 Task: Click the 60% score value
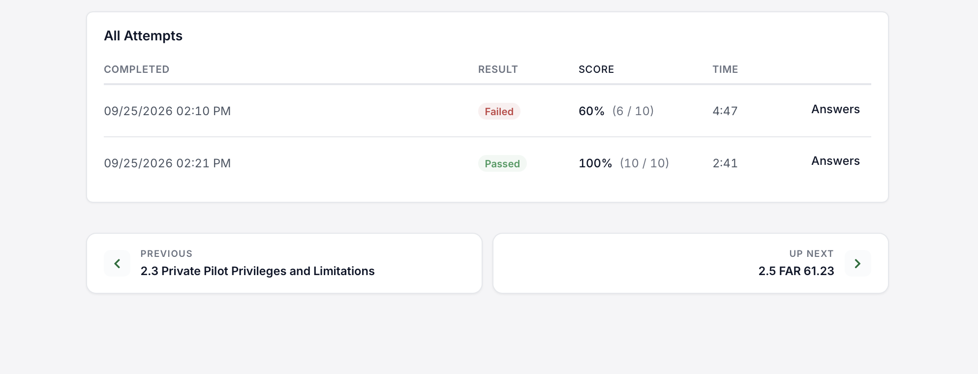pyautogui.click(x=591, y=111)
